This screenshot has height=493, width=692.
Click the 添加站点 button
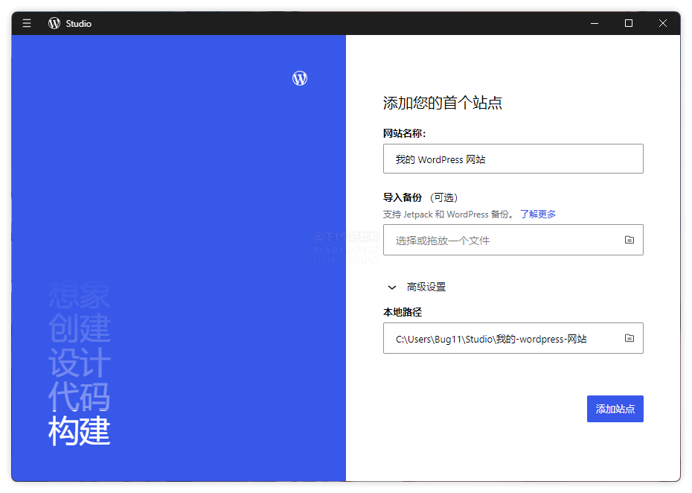point(615,409)
